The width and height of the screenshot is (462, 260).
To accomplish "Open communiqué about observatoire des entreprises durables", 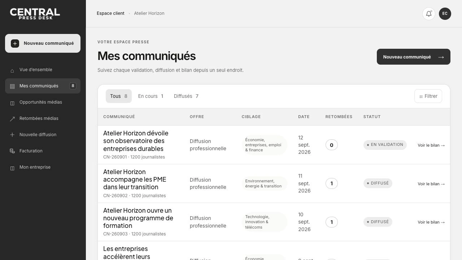I will click(136, 141).
